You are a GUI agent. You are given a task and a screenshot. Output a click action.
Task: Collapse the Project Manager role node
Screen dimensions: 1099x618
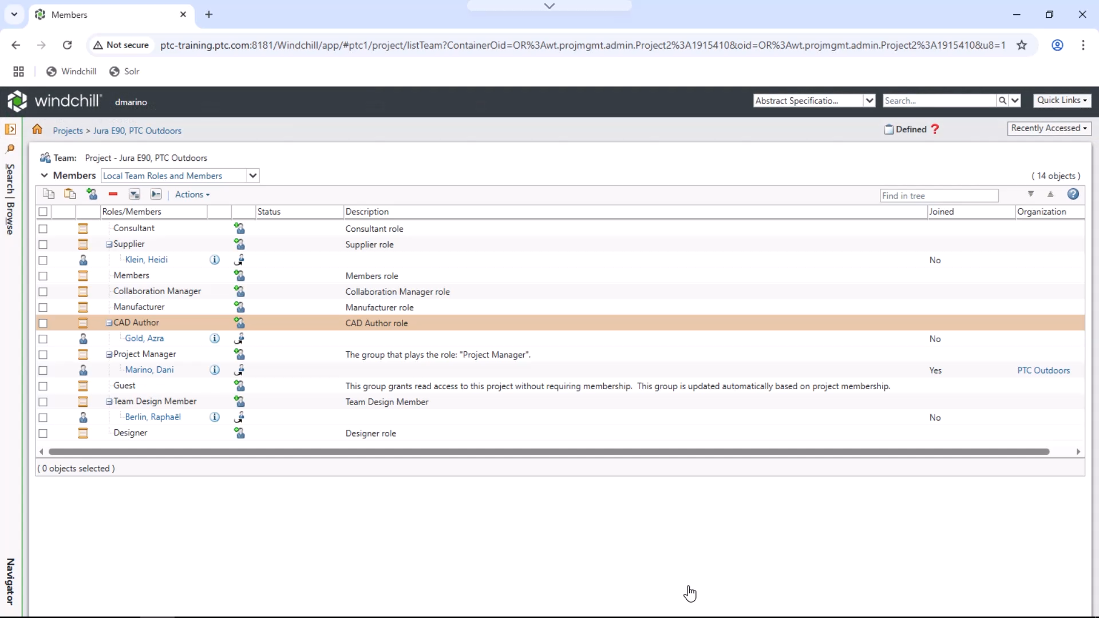109,354
